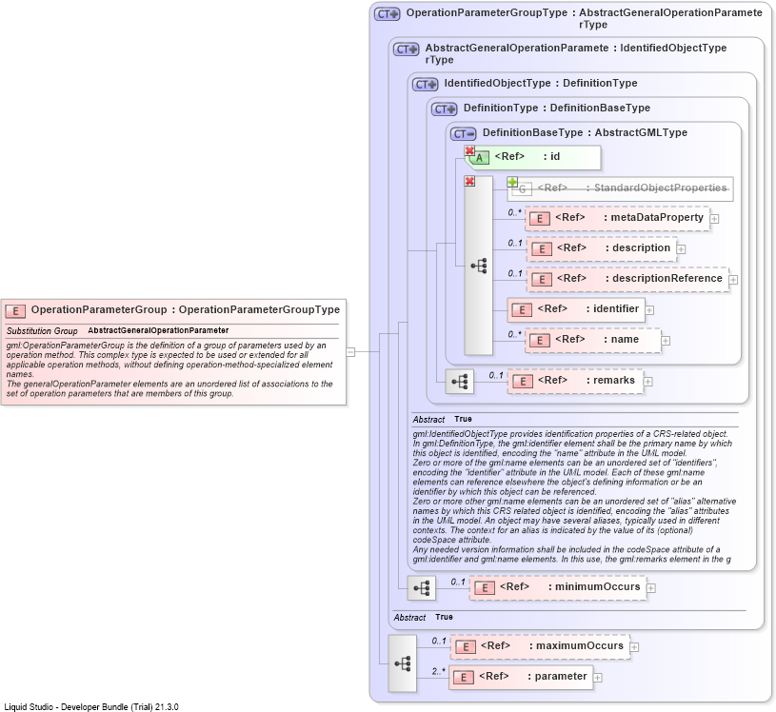Viewport: 776px width, 712px height.
Task: Expand the name element
Action: point(666,341)
